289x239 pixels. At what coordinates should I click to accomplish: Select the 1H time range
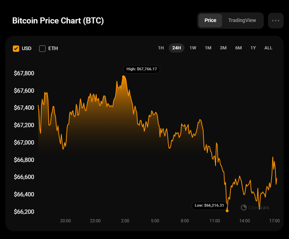tap(161, 48)
